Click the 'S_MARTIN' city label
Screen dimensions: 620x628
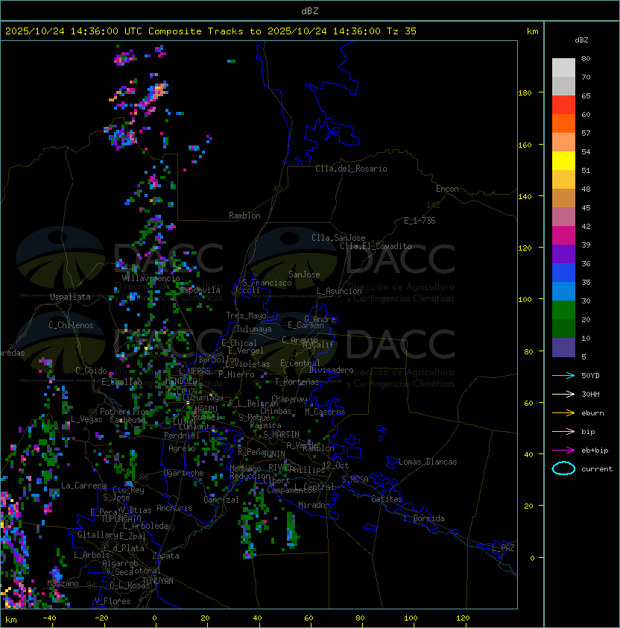[x=281, y=435]
